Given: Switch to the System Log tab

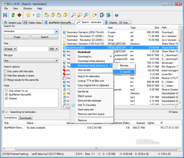Looking at the screenshot, I should click(x=12, y=22).
